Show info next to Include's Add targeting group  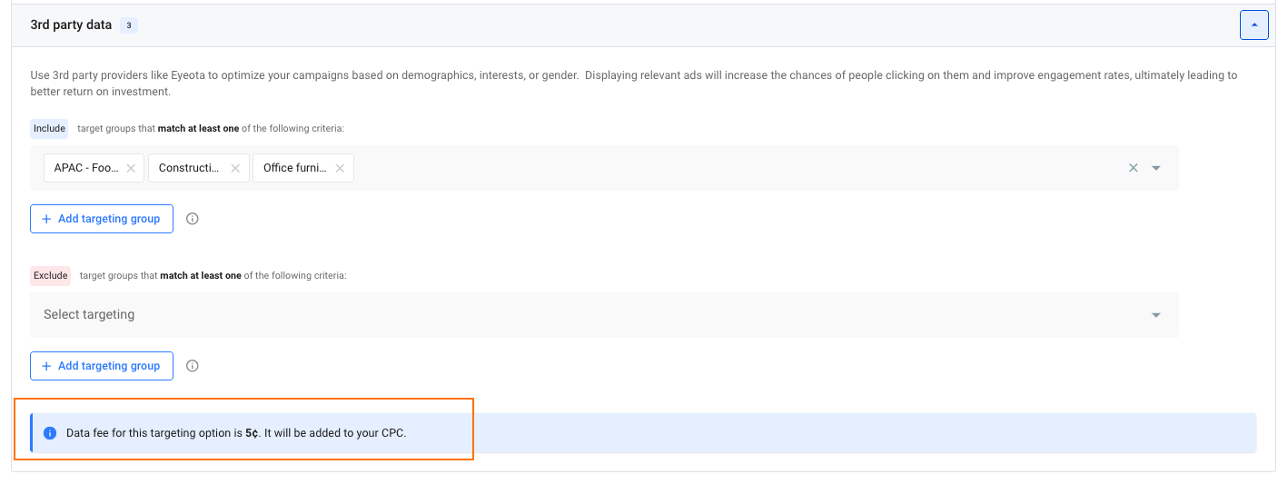pyautogui.click(x=193, y=219)
